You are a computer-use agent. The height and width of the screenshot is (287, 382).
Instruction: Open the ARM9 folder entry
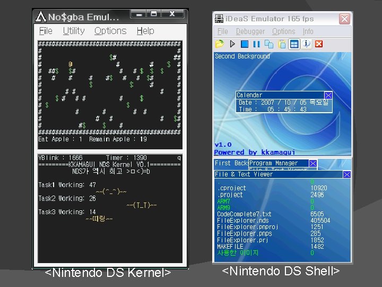point(224,208)
